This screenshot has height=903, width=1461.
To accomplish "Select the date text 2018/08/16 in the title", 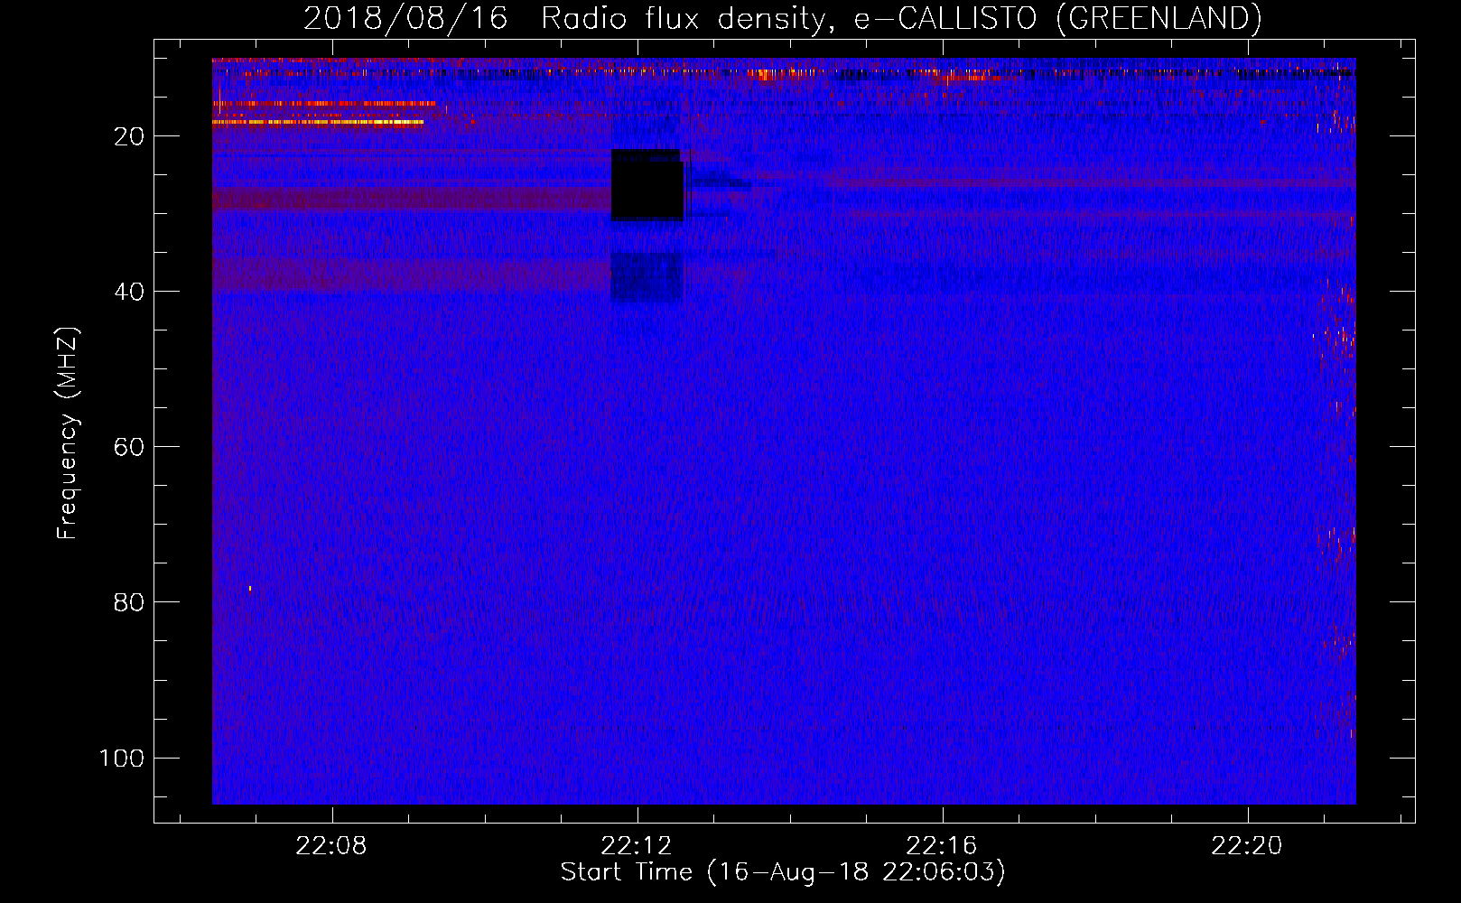I will click(x=405, y=18).
